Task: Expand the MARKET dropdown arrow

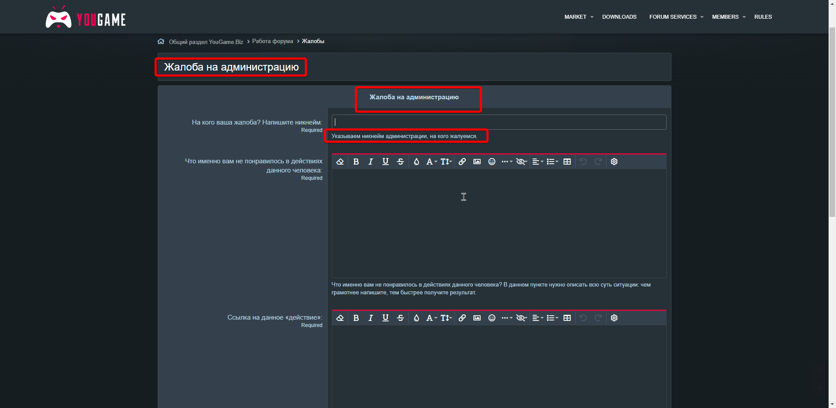Action: tap(592, 17)
